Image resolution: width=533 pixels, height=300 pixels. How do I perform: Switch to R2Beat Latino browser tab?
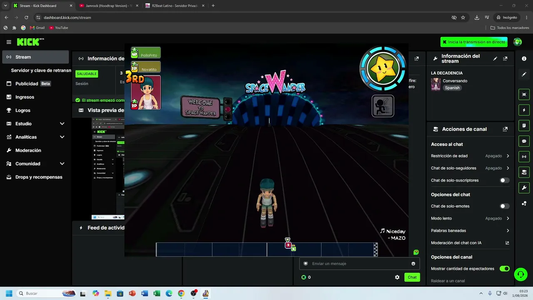[175, 6]
